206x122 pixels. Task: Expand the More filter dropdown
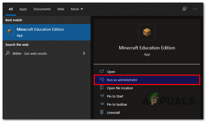tap(77, 9)
